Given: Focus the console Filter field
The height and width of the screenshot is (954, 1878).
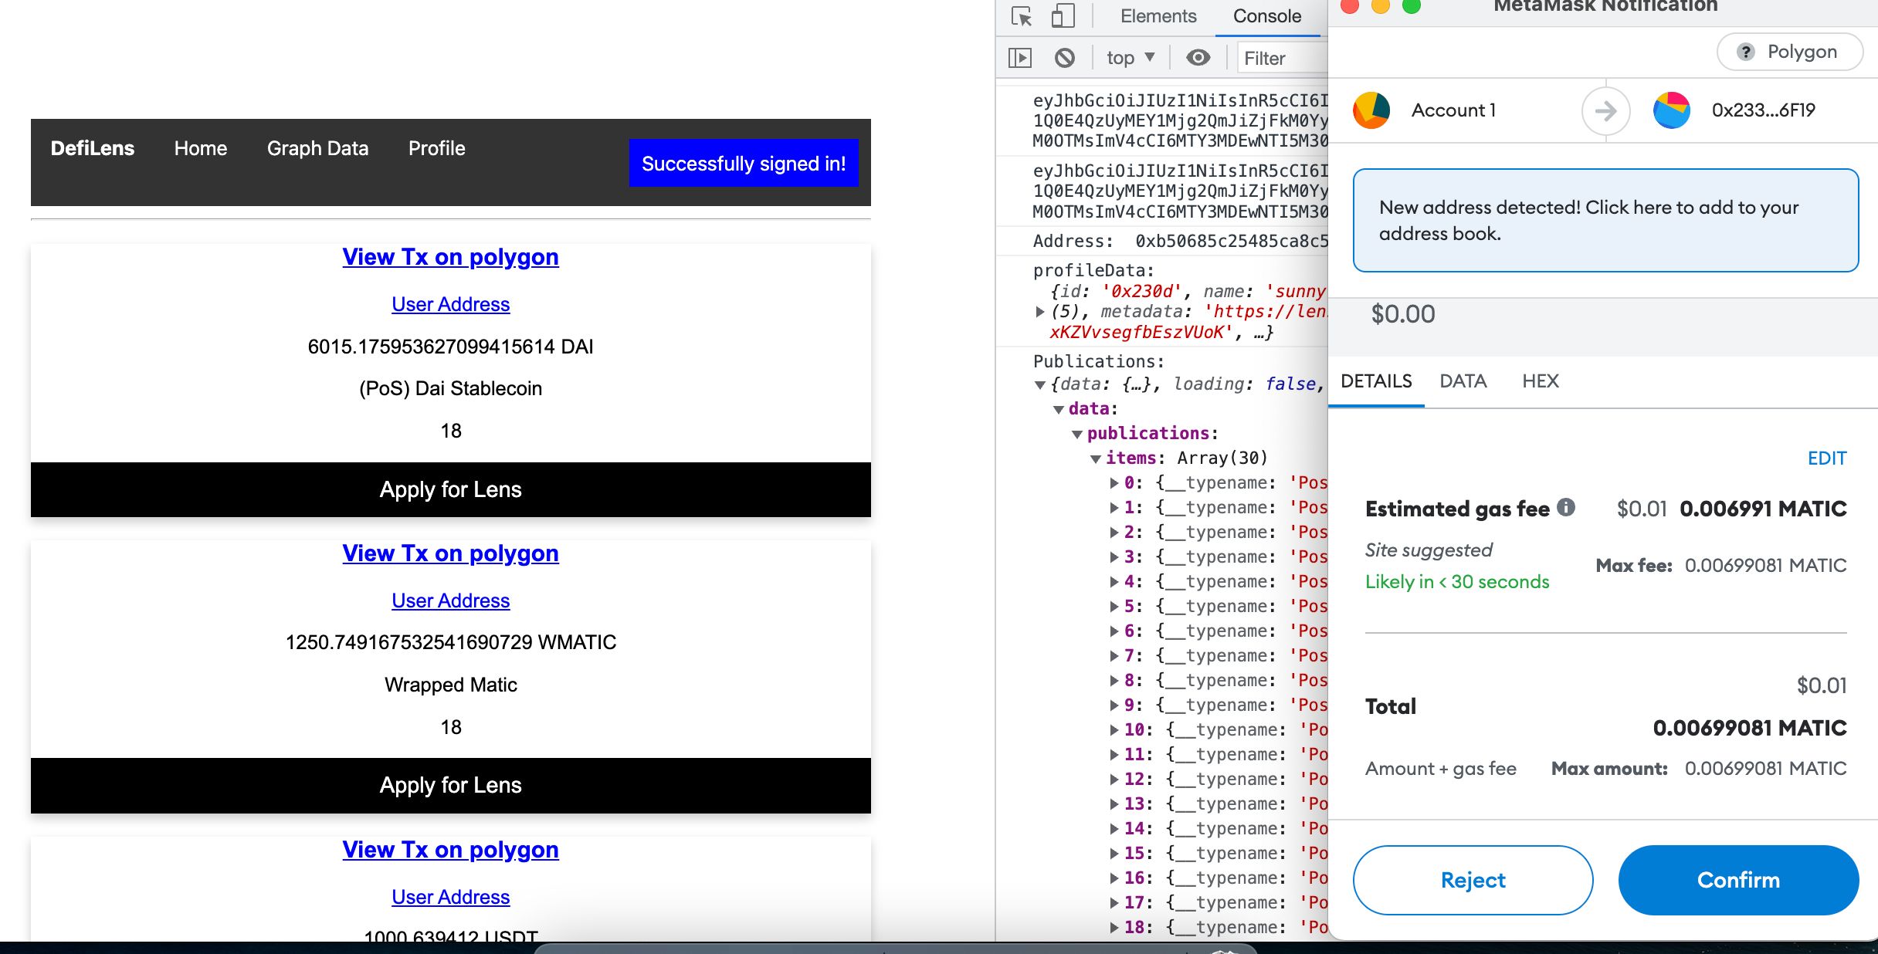Looking at the screenshot, I should [1283, 58].
